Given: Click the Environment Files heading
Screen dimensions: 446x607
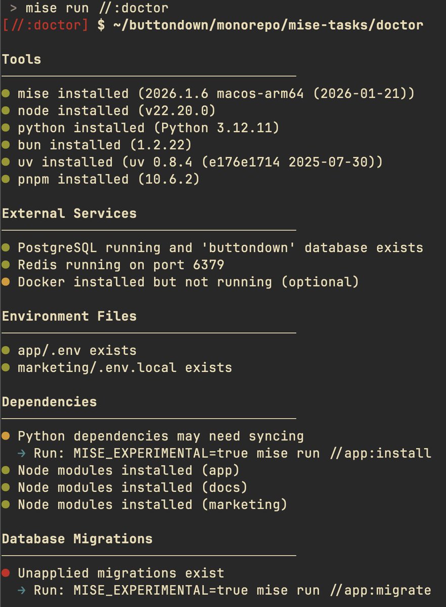Looking at the screenshot, I should (x=69, y=316).
